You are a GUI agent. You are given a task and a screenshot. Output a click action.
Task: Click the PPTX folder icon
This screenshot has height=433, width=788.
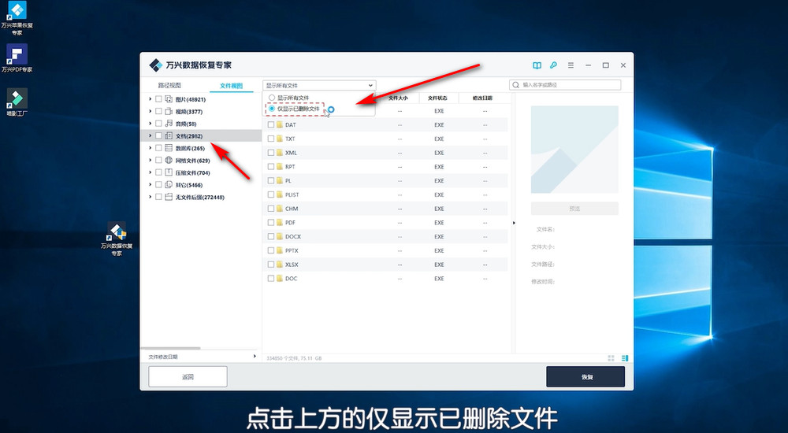click(x=280, y=250)
